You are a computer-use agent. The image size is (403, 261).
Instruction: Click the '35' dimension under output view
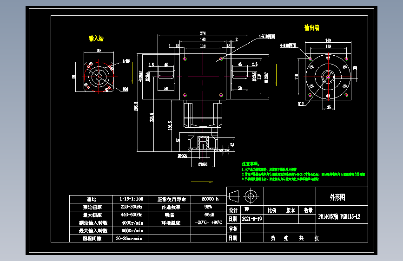[329, 107]
